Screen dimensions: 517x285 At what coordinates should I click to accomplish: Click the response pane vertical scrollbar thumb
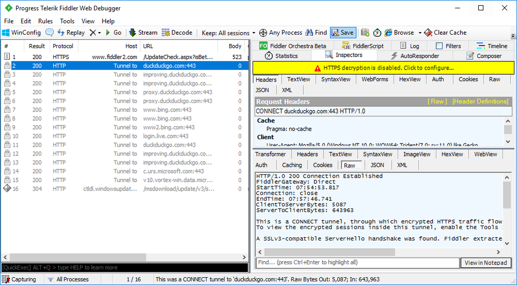click(507, 195)
